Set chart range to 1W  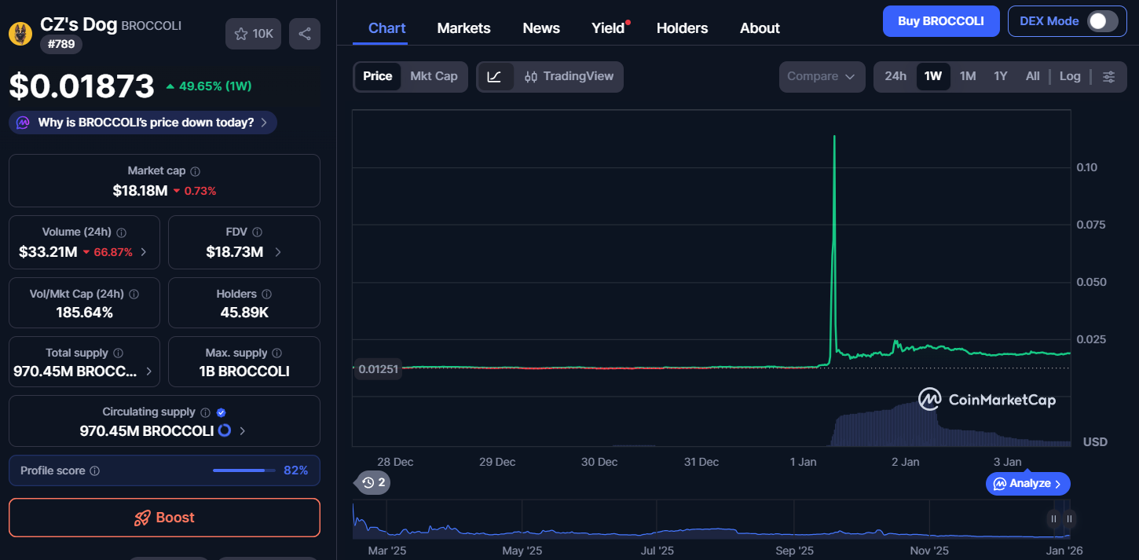933,76
